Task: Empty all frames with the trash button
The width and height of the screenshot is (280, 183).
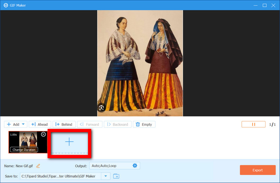Action: point(144,125)
